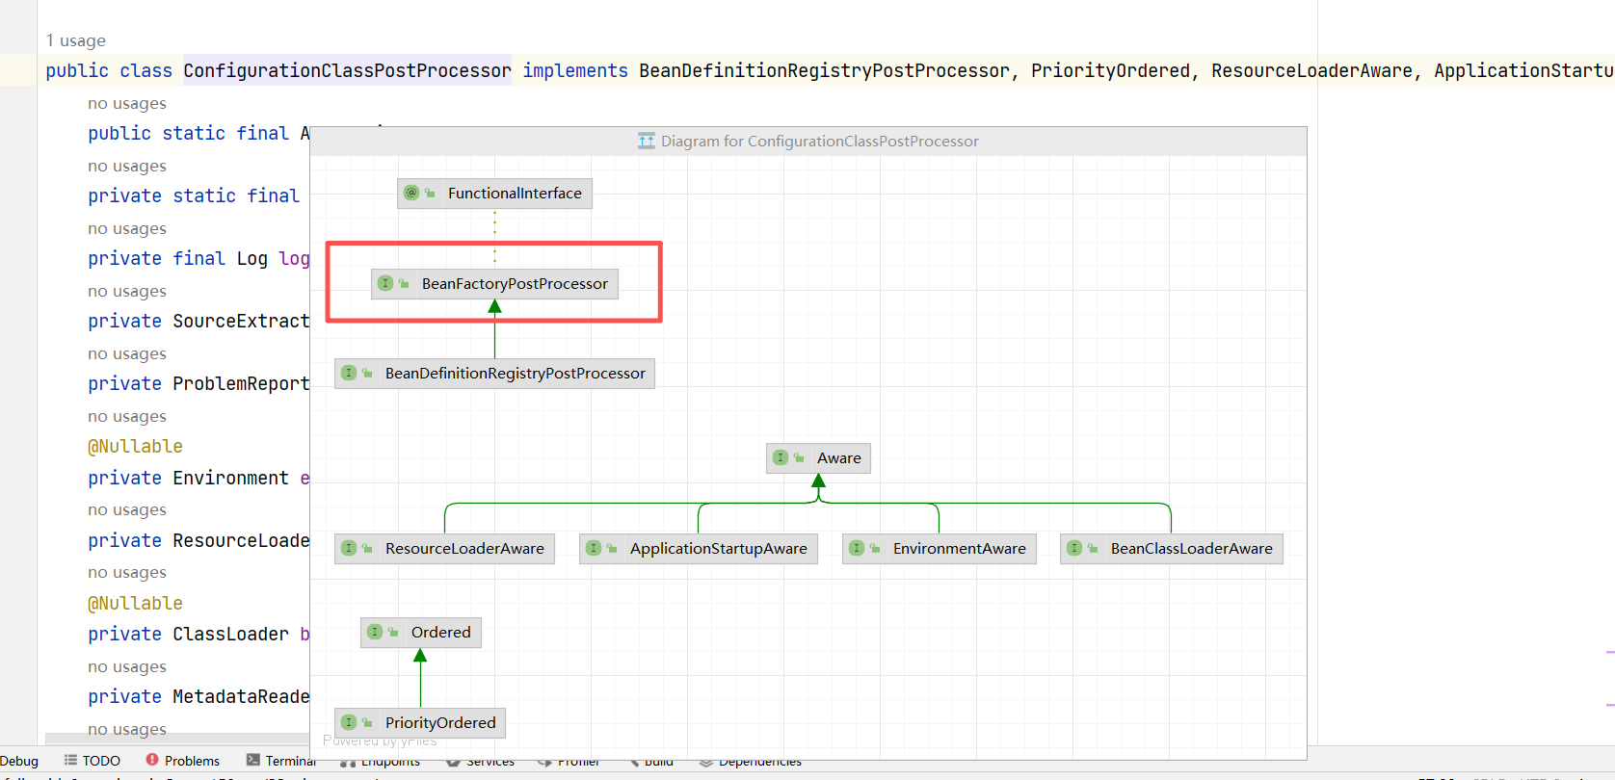
Task: Click the public visibility icon on FunctionalInterface node
Action: point(430,193)
